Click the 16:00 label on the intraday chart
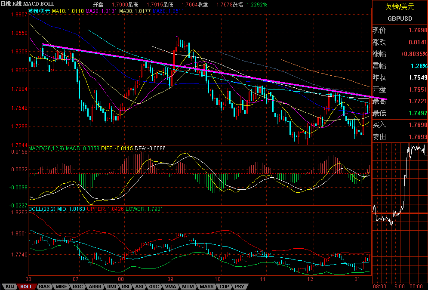This screenshot has height=290, width=428. tap(398, 287)
